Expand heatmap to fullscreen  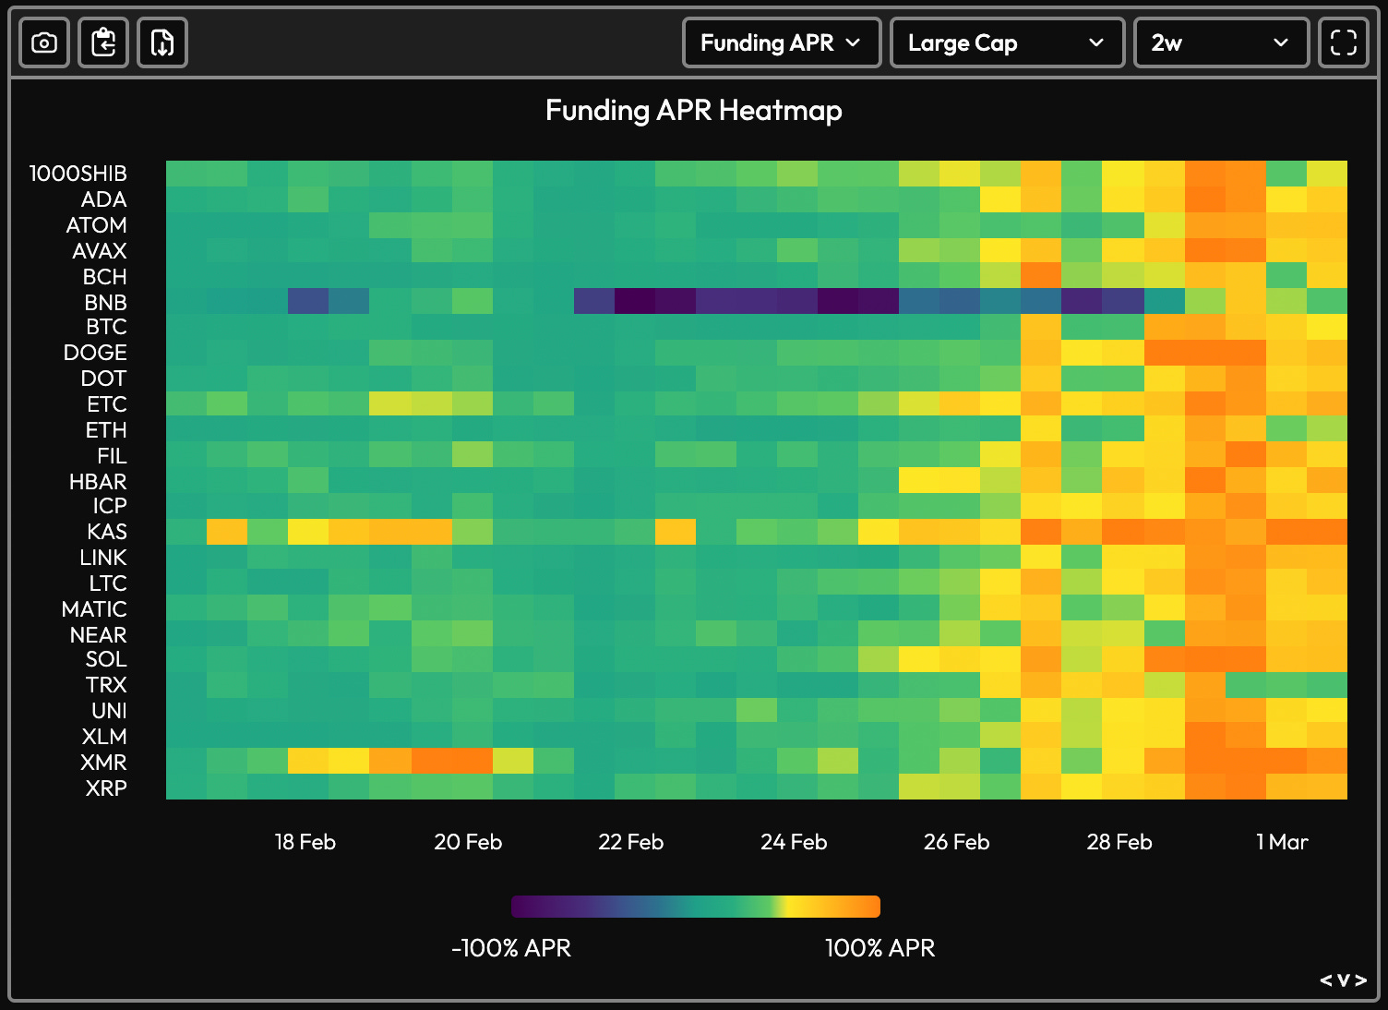(x=1344, y=42)
